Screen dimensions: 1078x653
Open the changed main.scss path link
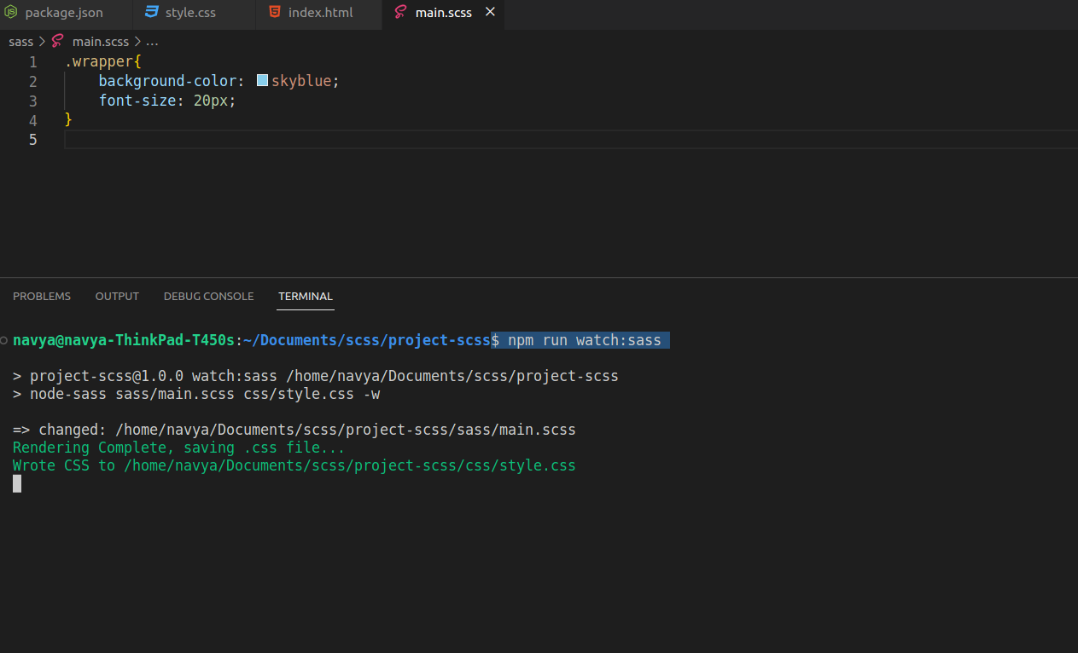click(346, 430)
